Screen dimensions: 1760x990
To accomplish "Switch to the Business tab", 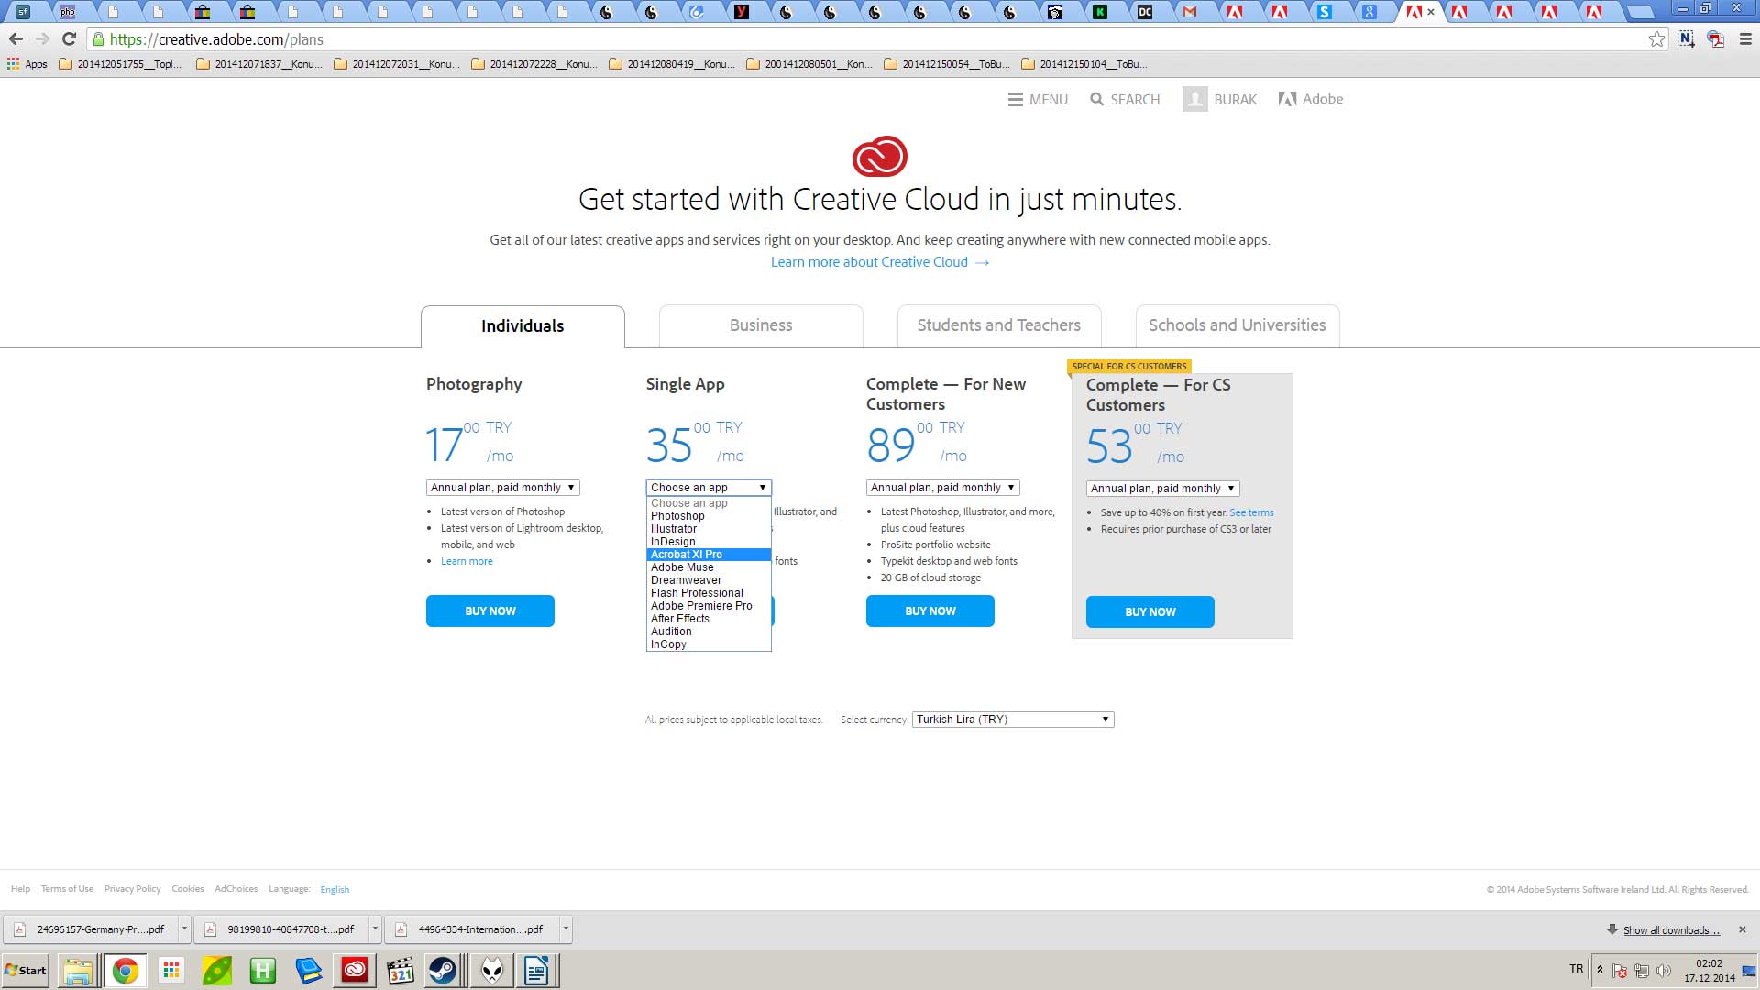I will 760,324.
